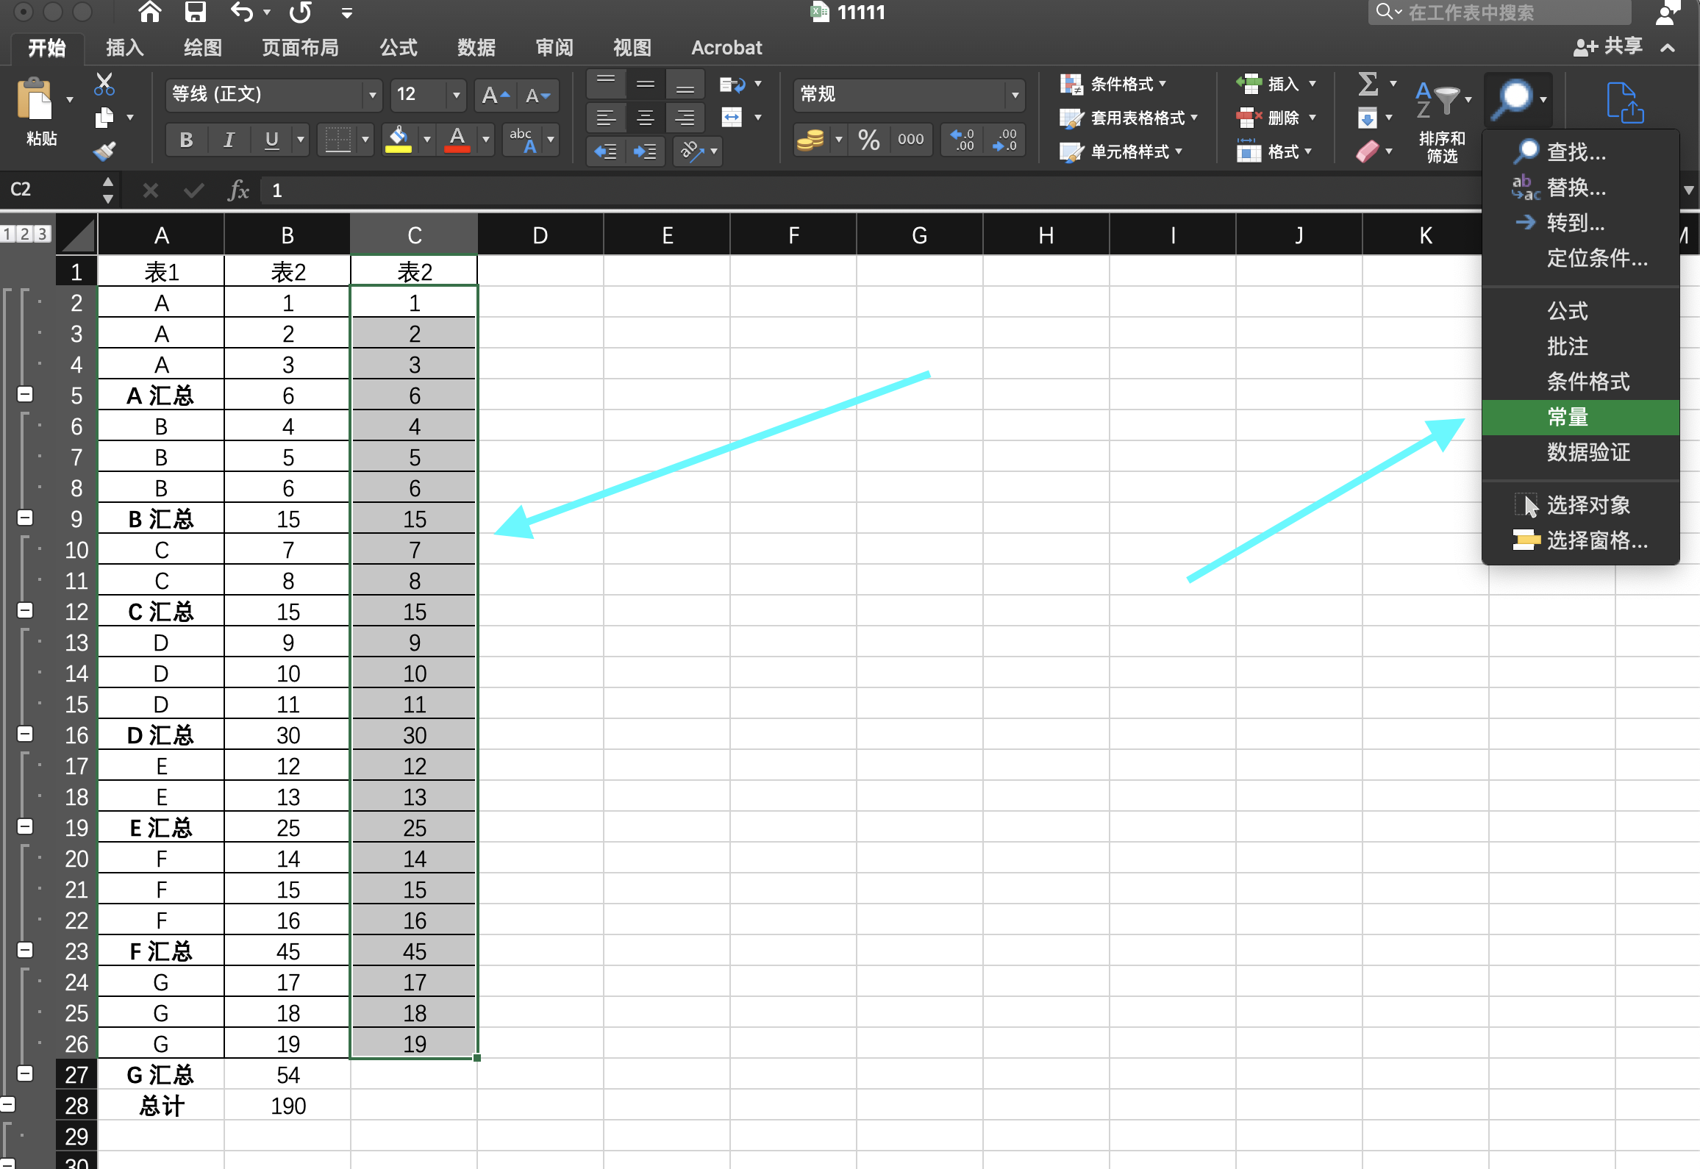The height and width of the screenshot is (1169, 1700).
Task: Click the AutoSum Σ icon
Action: [1368, 83]
